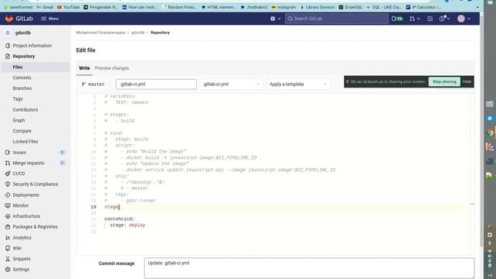Click the Repository breadcrumb

click(x=160, y=33)
